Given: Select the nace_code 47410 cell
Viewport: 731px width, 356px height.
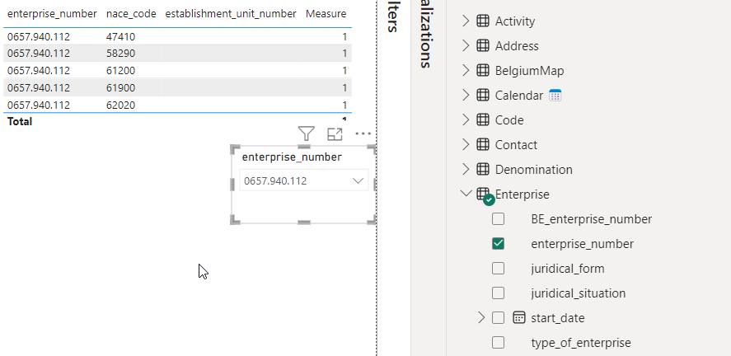Looking at the screenshot, I should coord(121,36).
